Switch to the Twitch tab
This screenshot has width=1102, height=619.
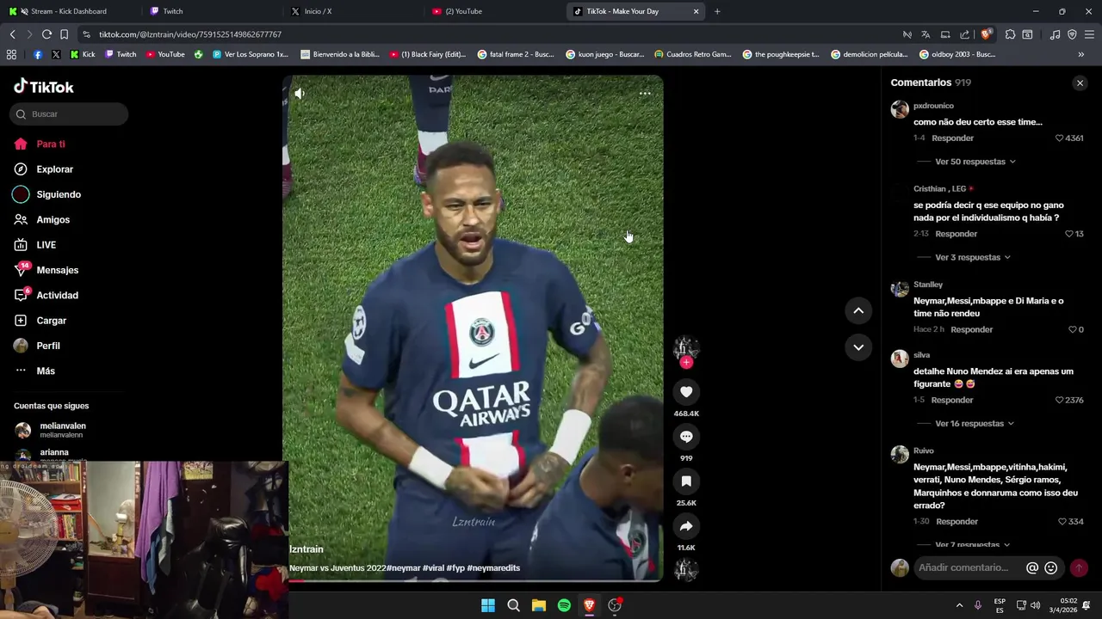(212, 11)
